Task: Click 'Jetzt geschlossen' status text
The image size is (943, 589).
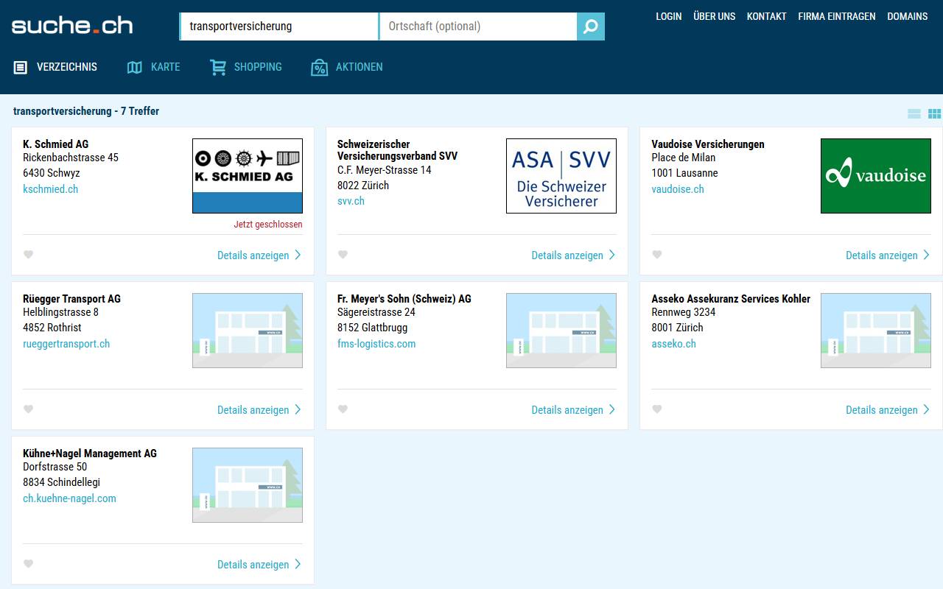Action: tap(268, 225)
